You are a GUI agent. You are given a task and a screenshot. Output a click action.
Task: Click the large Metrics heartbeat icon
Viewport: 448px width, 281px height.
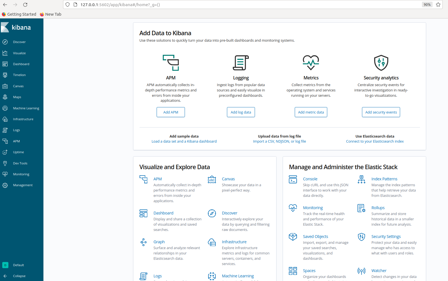pyautogui.click(x=311, y=63)
